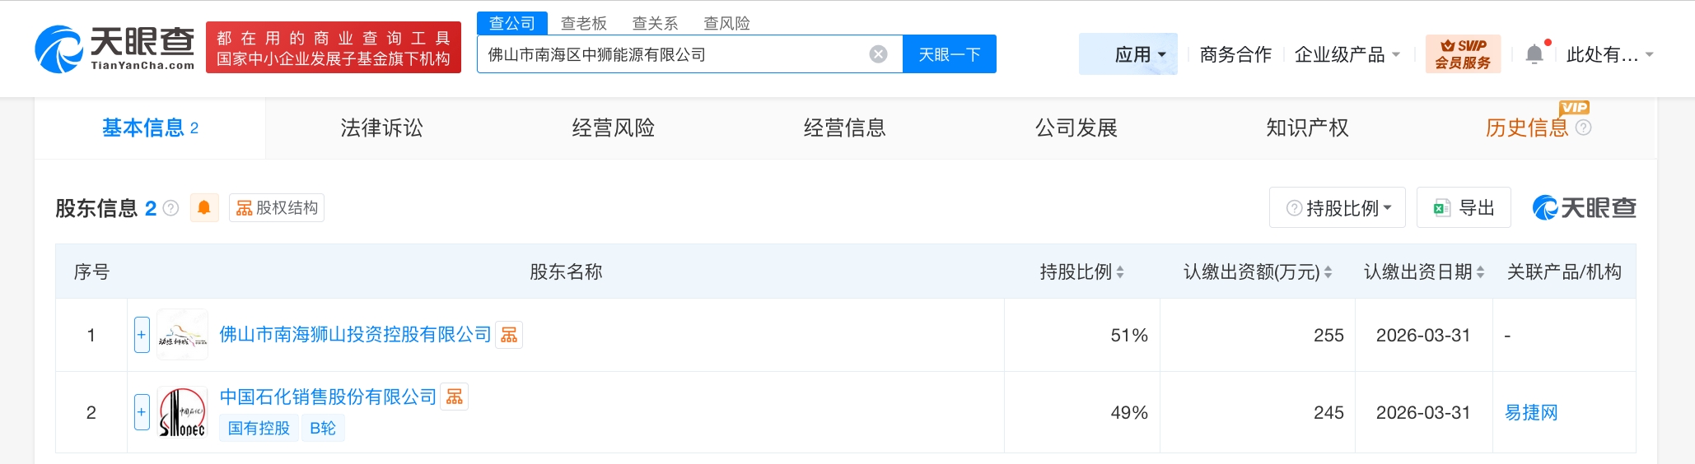Expand the 企业级产品 menu
The image size is (1695, 464).
point(1347,54)
